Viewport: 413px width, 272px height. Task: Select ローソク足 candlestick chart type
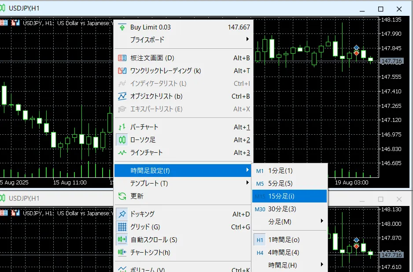click(x=143, y=140)
